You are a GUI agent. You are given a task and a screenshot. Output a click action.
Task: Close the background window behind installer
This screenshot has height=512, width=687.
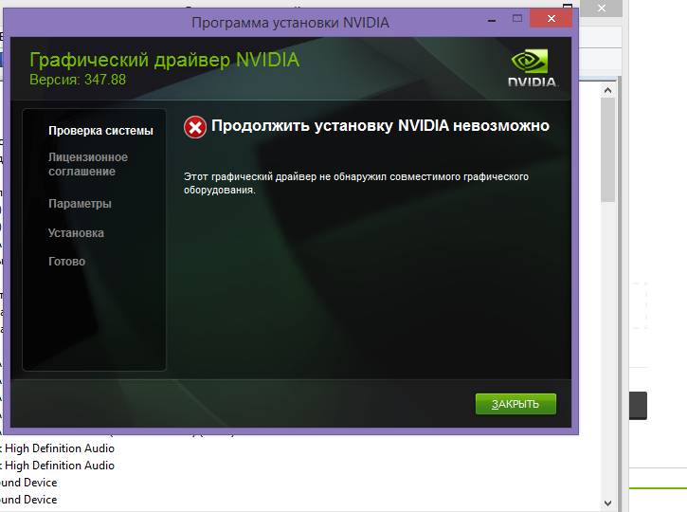[x=602, y=8]
